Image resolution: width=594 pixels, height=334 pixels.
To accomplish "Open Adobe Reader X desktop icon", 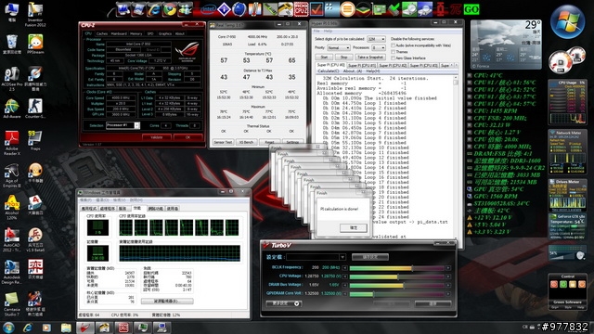I will tap(12, 143).
